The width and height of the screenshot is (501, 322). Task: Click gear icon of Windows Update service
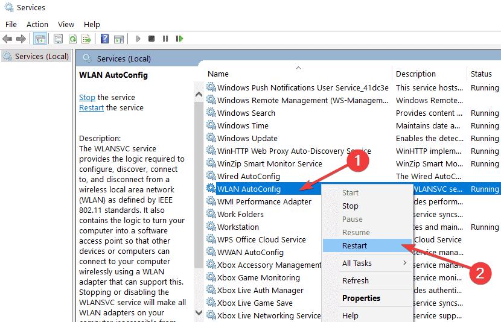[x=211, y=138]
